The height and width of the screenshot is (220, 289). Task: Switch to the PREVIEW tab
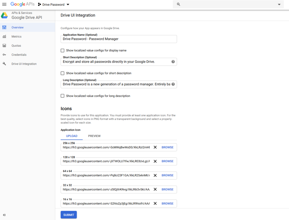point(94,136)
